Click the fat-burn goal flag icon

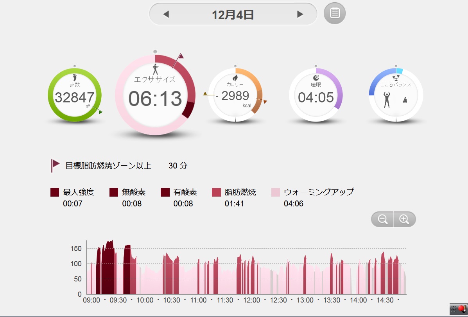click(x=55, y=165)
